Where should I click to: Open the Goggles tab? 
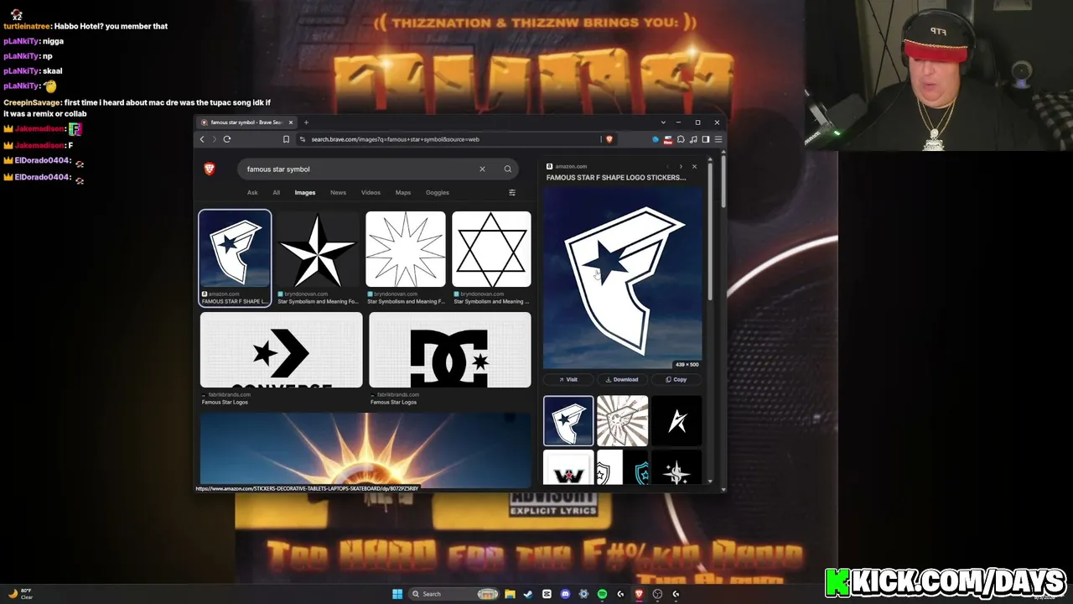[438, 193]
